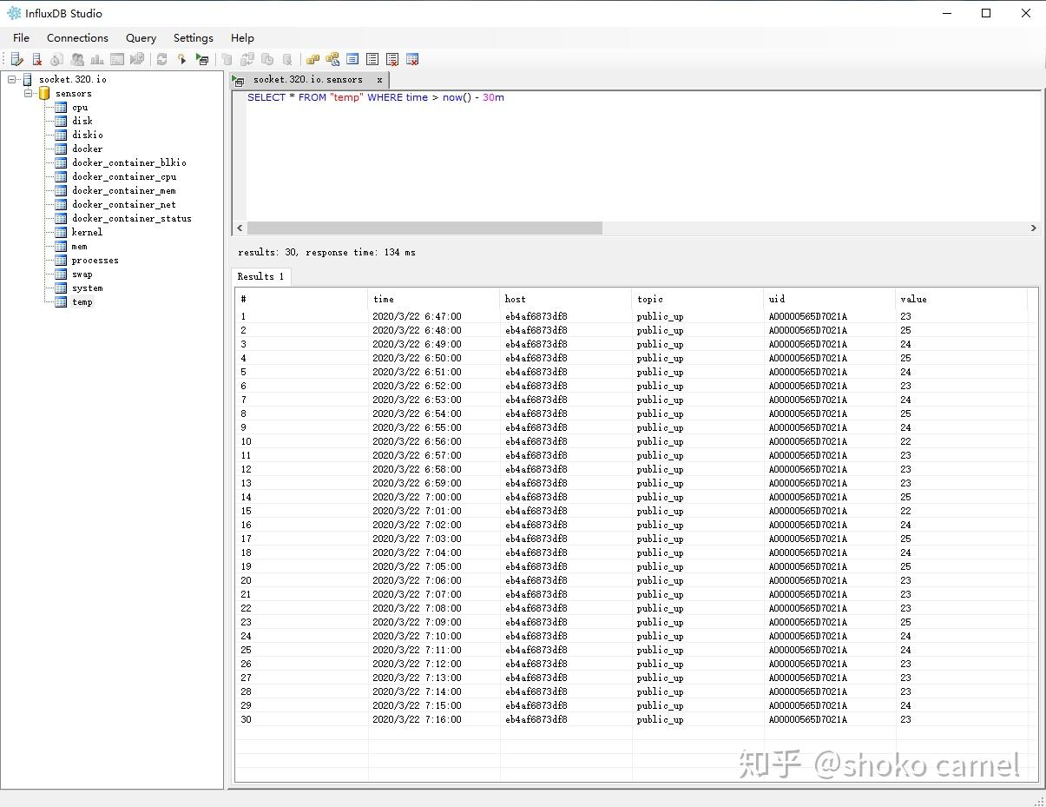Click the InfluxDB Studio logo in title bar
This screenshot has height=807, width=1046.
(13, 13)
